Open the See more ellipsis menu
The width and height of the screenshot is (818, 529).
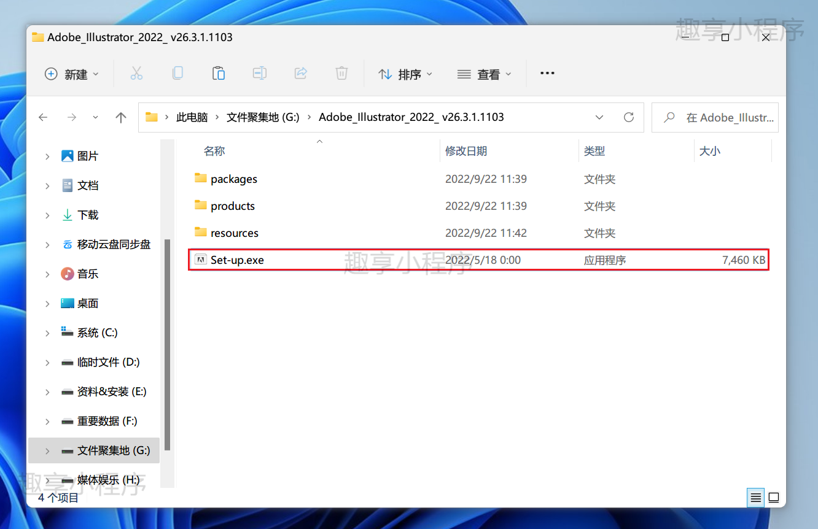click(547, 74)
